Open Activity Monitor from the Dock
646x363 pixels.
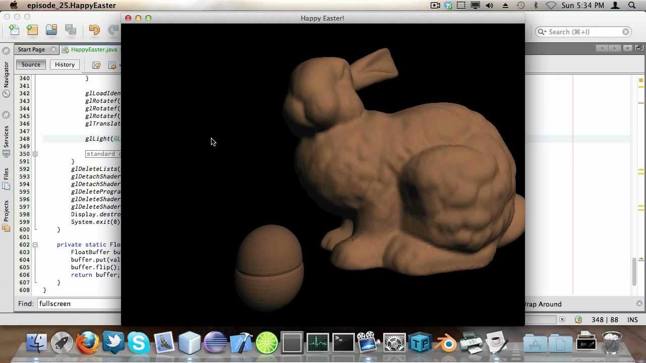coord(318,343)
